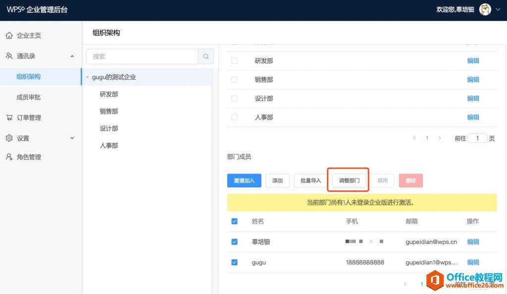The image size is (507, 294).
Task: Click the 角色管理 person icon
Action: pyautogui.click(x=9, y=157)
